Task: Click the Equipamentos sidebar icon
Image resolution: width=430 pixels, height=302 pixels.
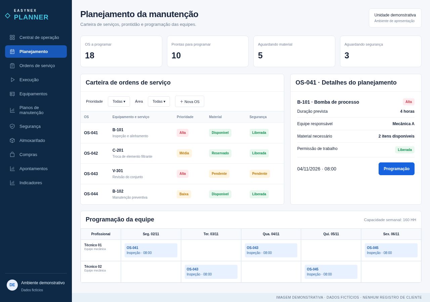Action: (12, 94)
